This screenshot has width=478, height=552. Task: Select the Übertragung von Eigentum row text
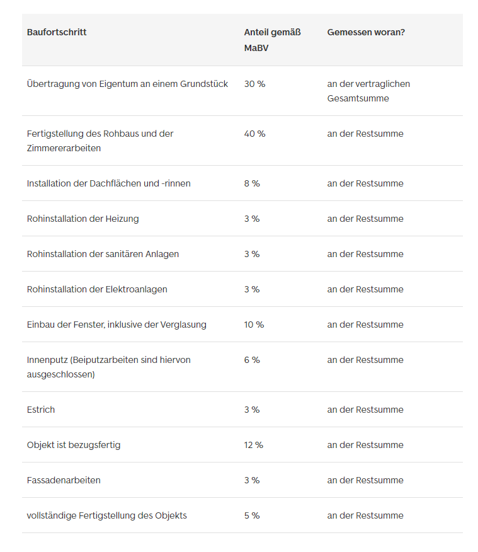[x=127, y=84]
